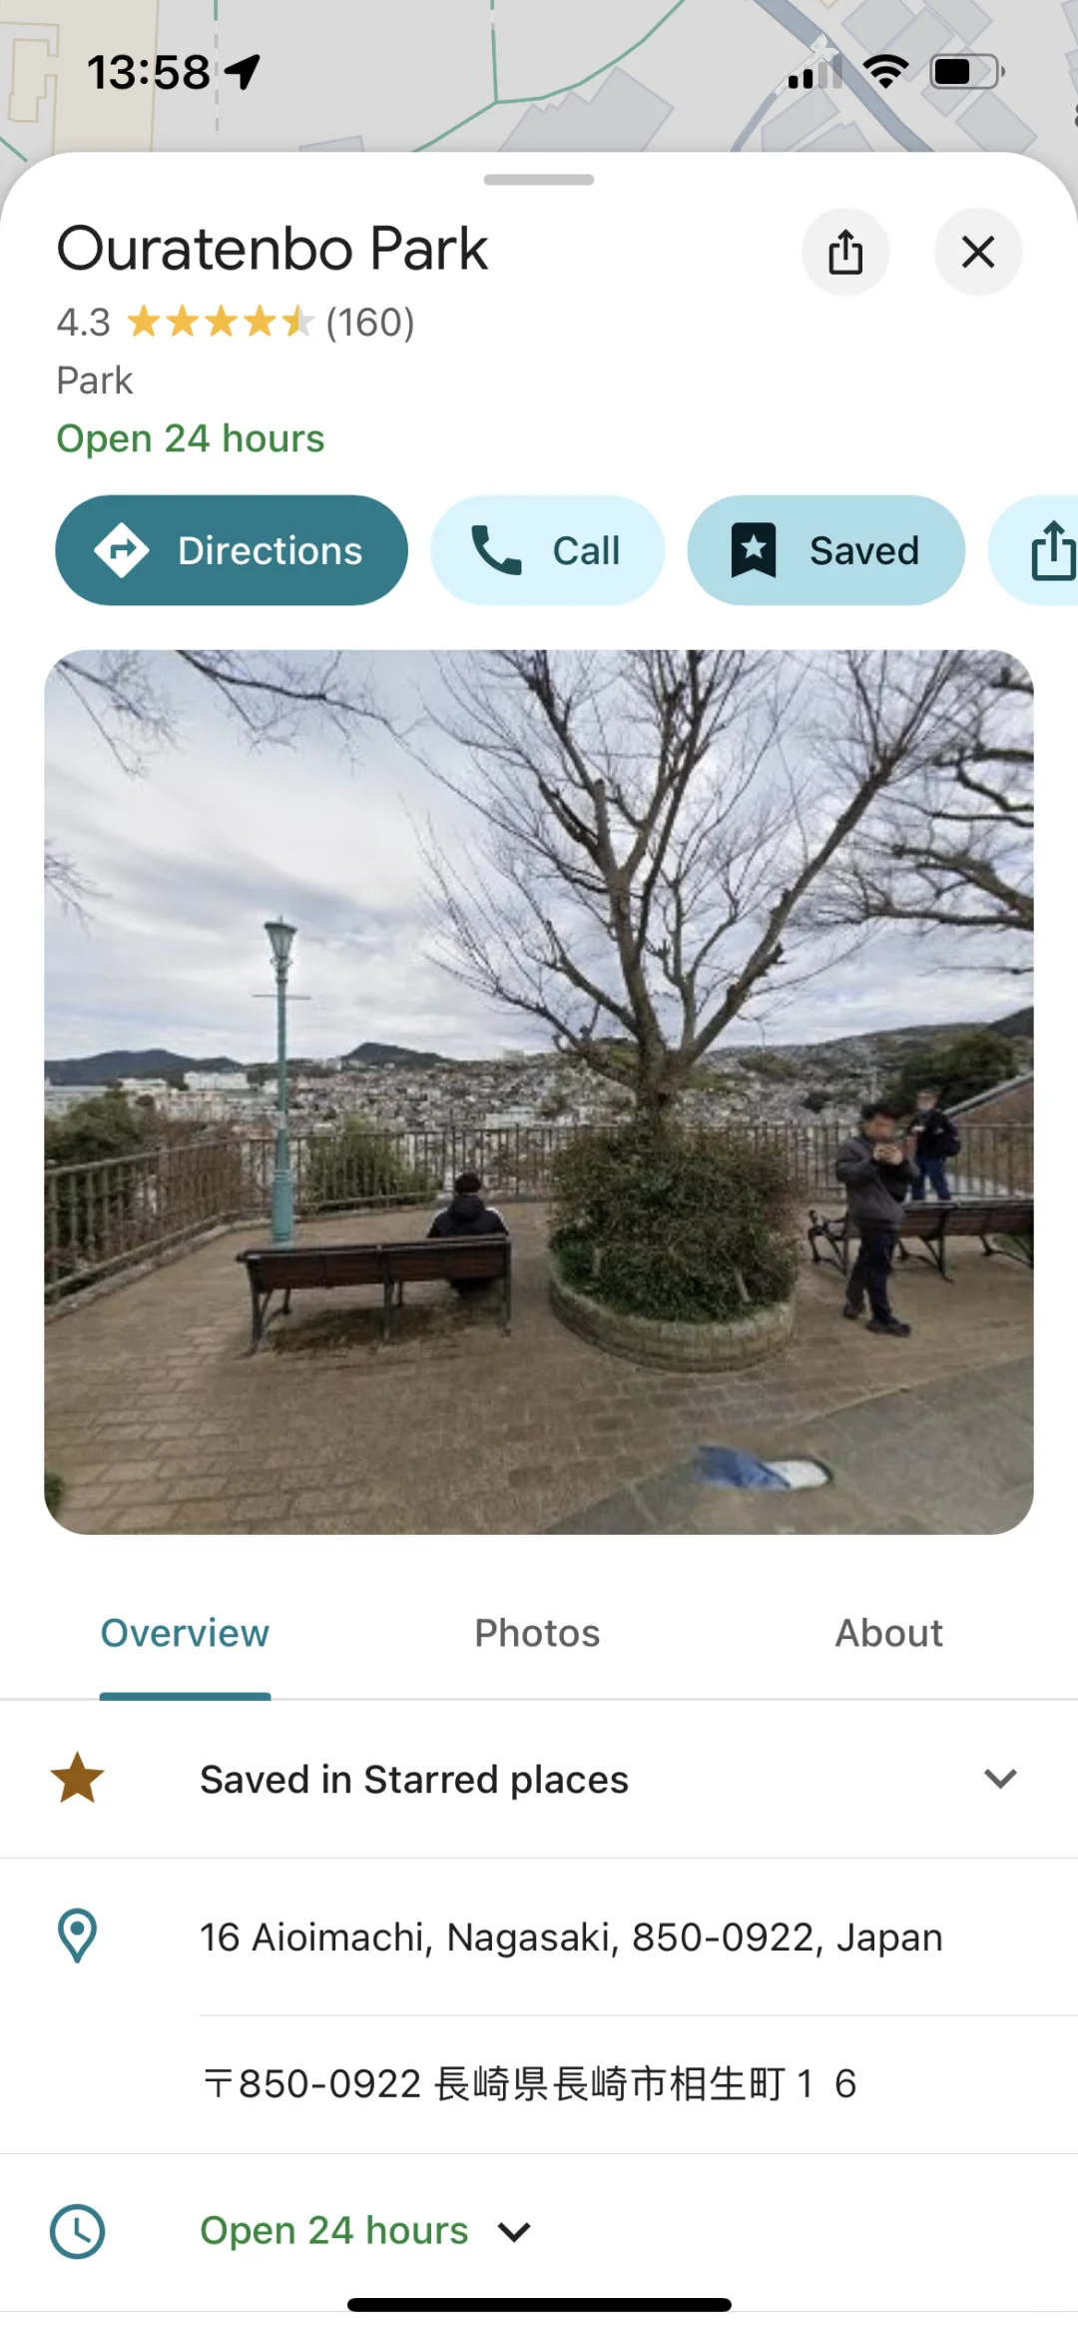1078x2334 pixels.
Task: Switch to the About tab
Action: click(888, 1633)
